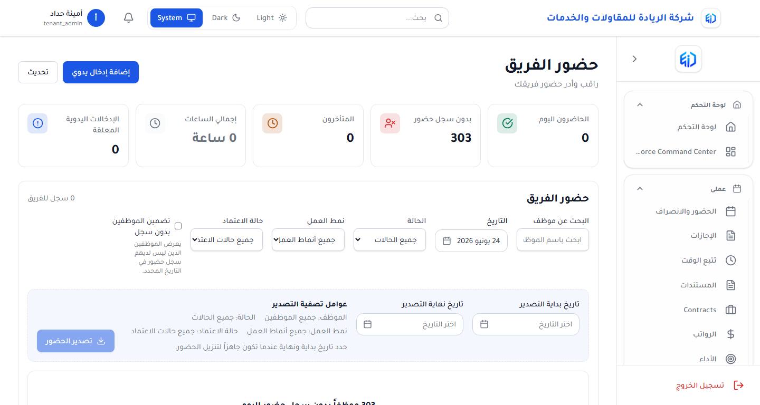Click the logout arrow icon
Image resolution: width=760 pixels, height=405 pixels.
[x=739, y=385]
